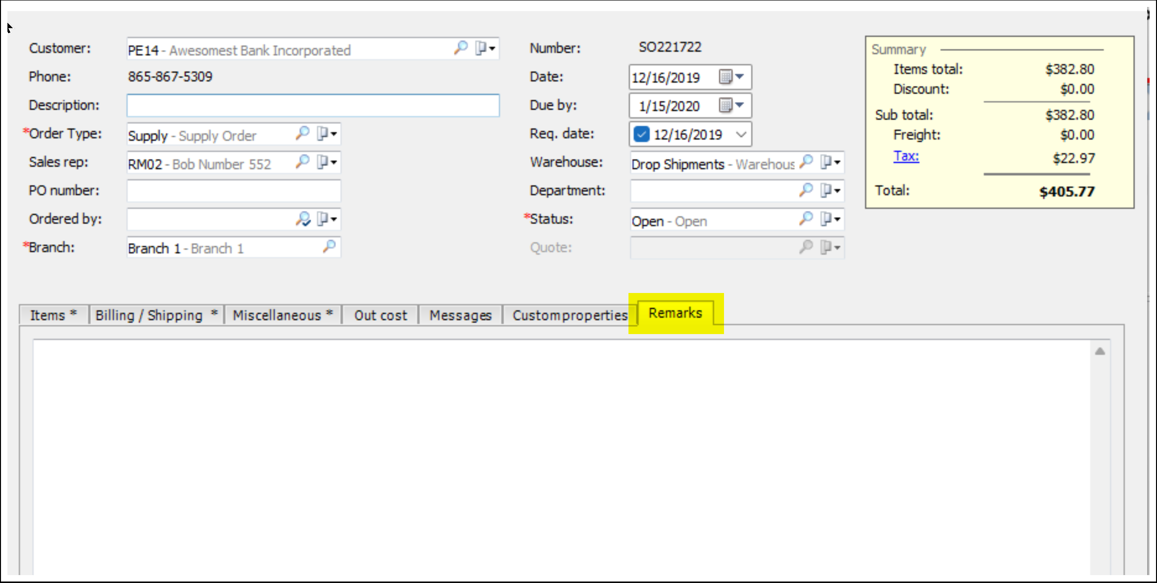Image resolution: width=1157 pixels, height=583 pixels.
Task: Click the scrollbar arrow in the Remarks area
Action: coord(1100,350)
